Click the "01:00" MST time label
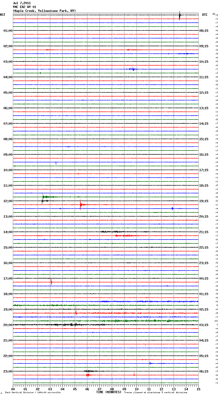Viewport: 219px width, 396px height. 8,30
